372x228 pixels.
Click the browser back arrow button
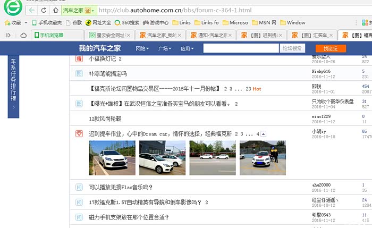(x=33, y=10)
